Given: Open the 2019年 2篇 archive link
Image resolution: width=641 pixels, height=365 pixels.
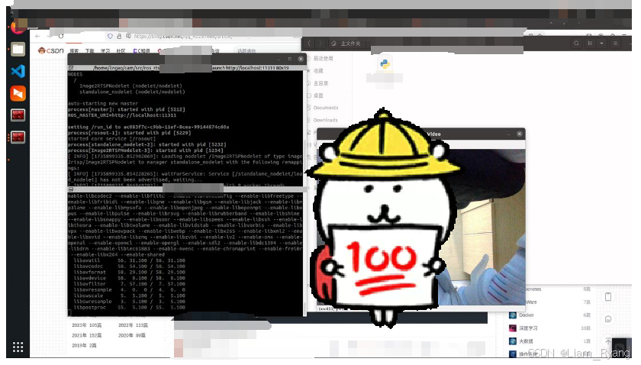Looking at the screenshot, I should [84, 345].
